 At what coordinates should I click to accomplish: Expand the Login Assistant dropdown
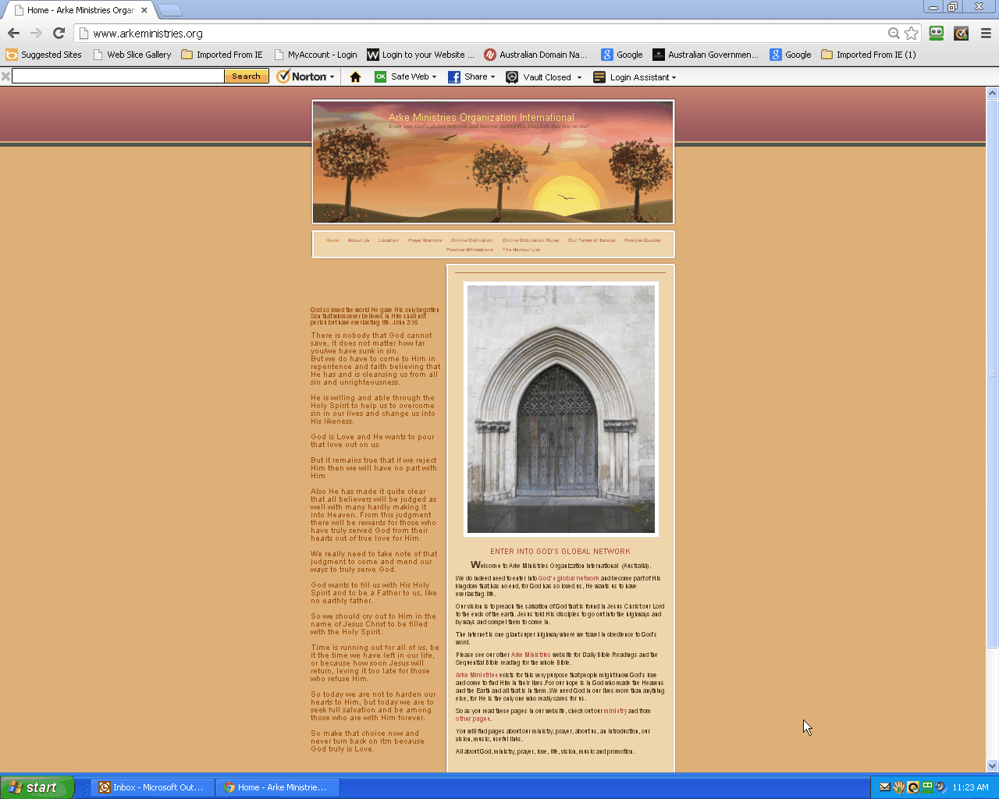point(674,77)
